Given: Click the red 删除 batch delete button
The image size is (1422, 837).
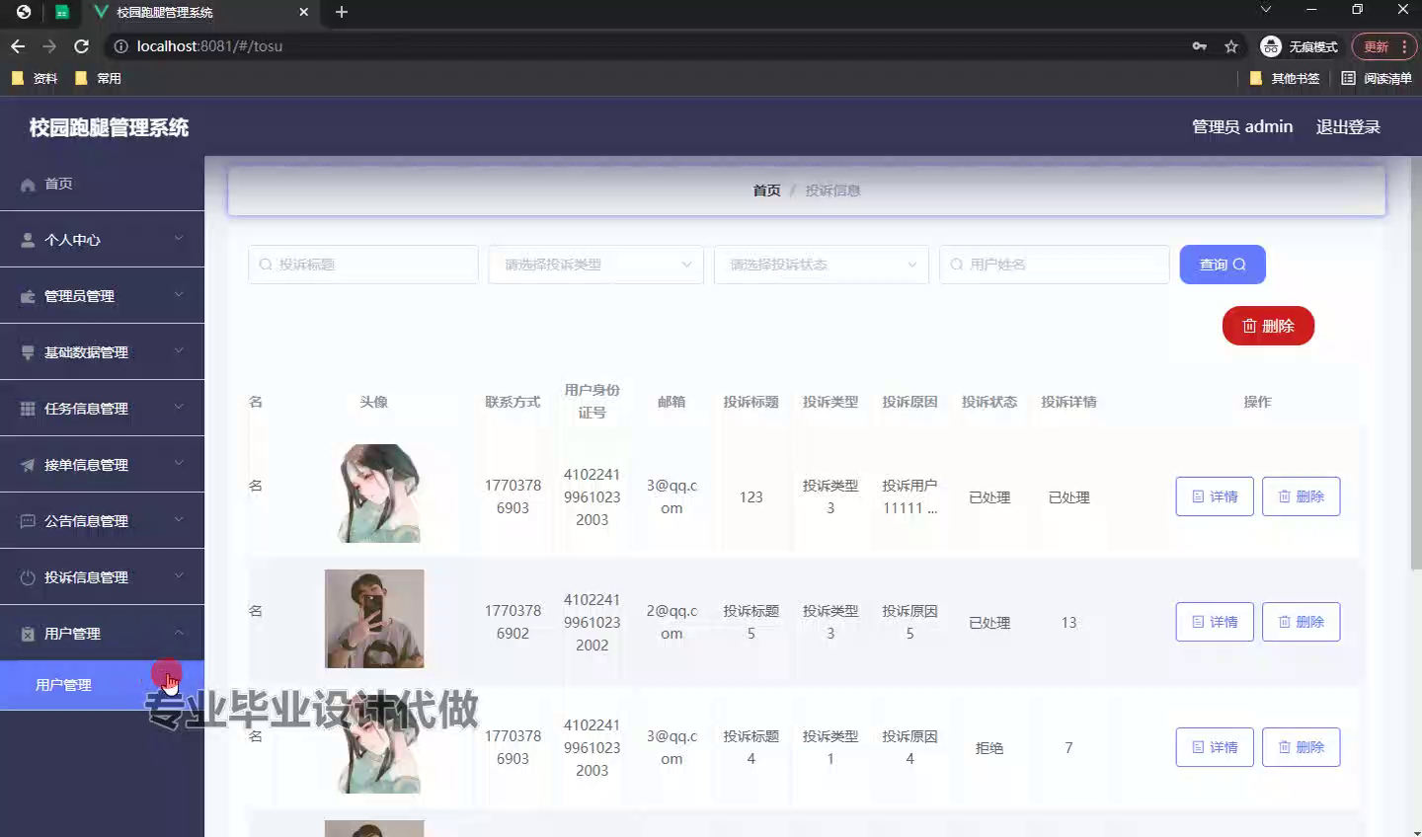Looking at the screenshot, I should click(x=1268, y=326).
